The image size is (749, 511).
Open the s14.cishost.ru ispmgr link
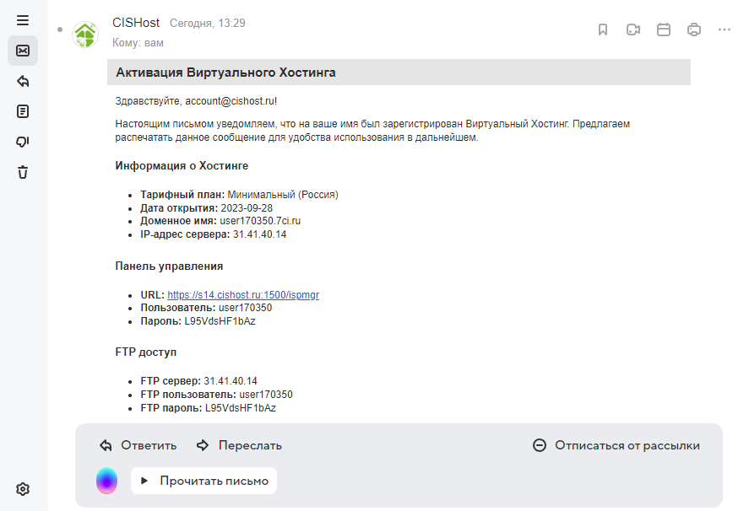tap(243, 295)
